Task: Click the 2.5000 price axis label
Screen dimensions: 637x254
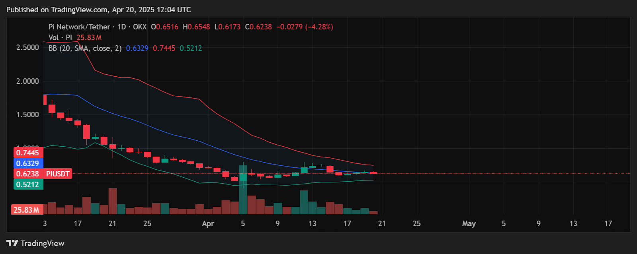Action: [x=27, y=47]
